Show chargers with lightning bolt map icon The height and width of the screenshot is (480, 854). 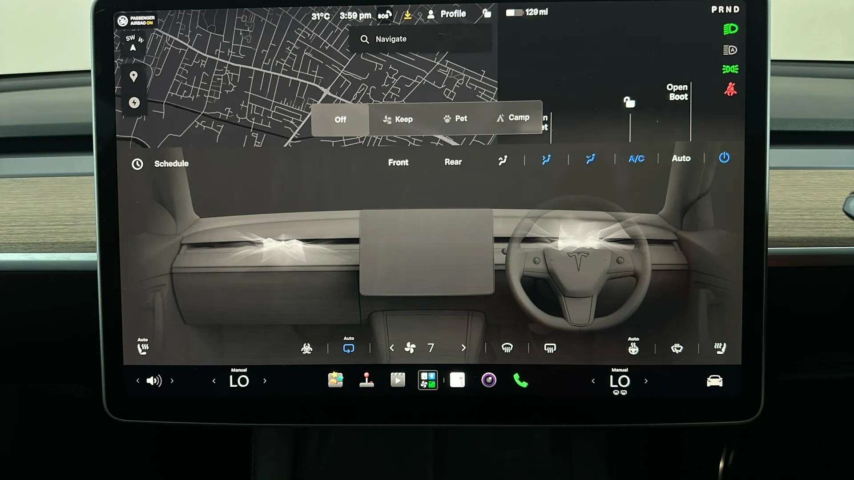[x=134, y=103]
